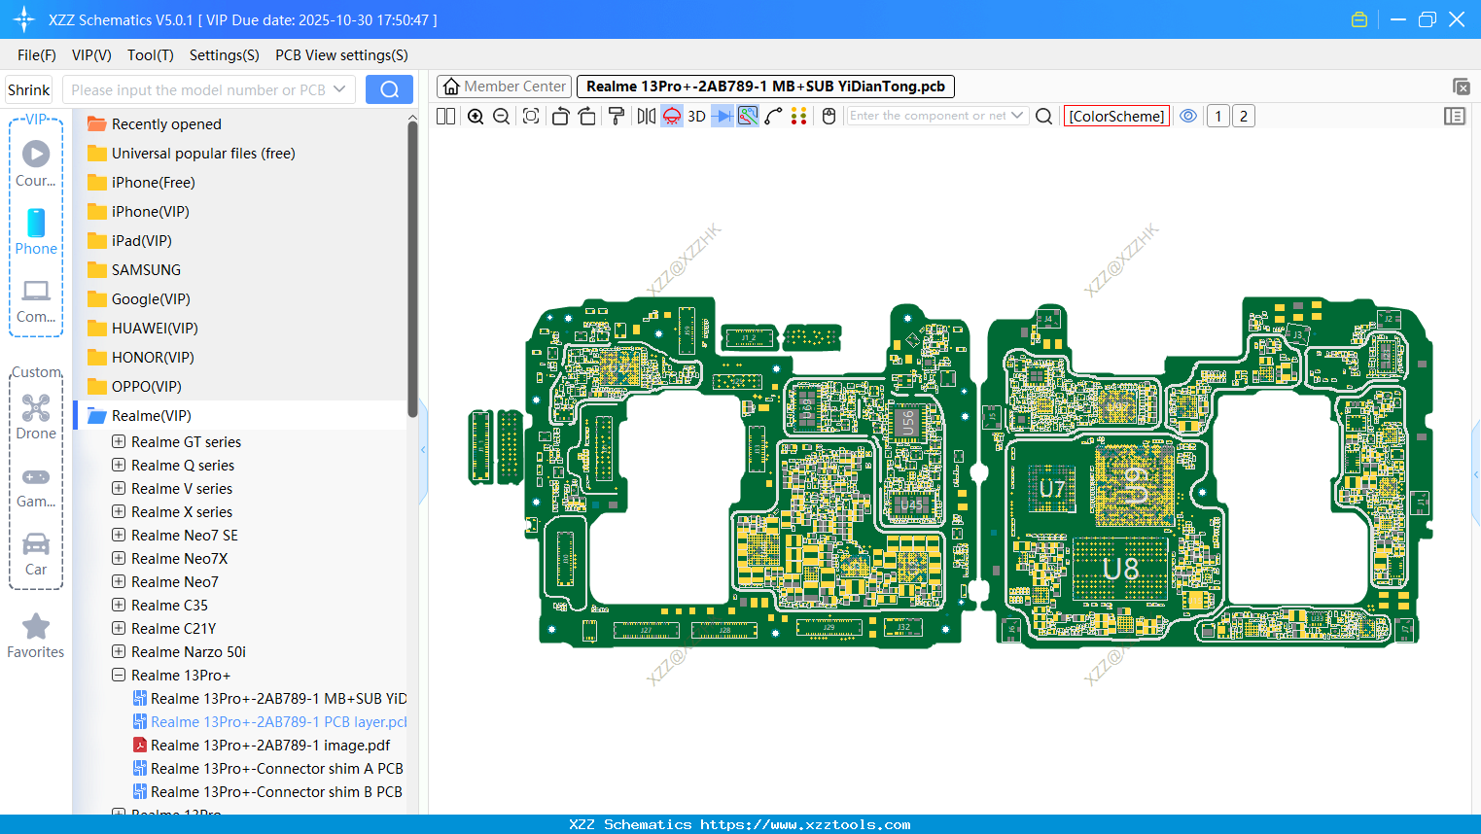Click the Shrink button
Image resolution: width=1481 pixels, height=834 pixels.
click(29, 89)
